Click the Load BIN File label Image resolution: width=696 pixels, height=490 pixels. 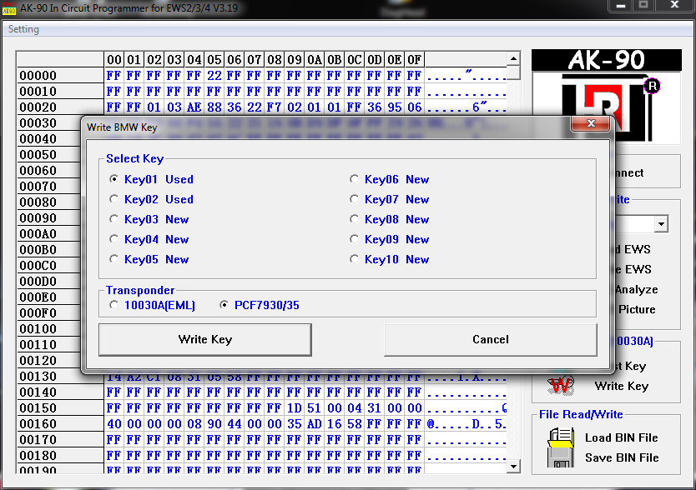click(621, 437)
